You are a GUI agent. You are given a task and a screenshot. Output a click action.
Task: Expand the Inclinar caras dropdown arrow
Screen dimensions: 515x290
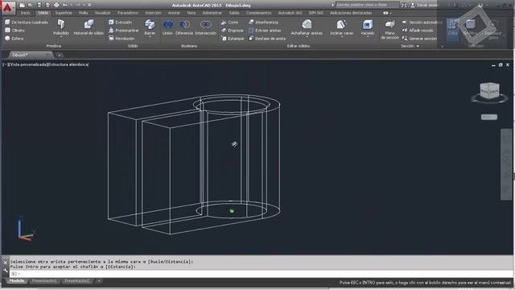[x=341, y=37]
